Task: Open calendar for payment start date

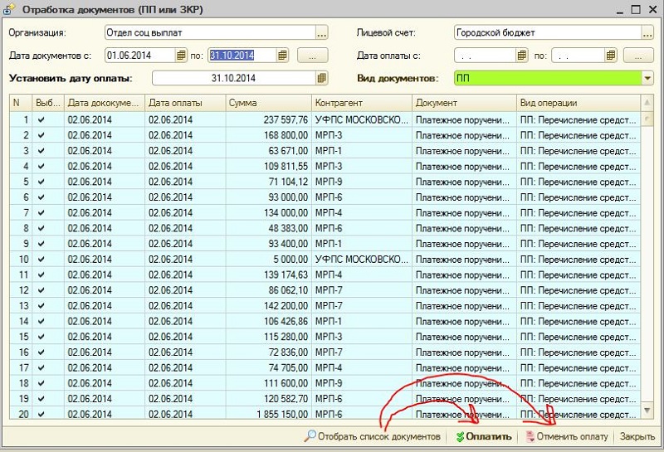Action: 521,56
